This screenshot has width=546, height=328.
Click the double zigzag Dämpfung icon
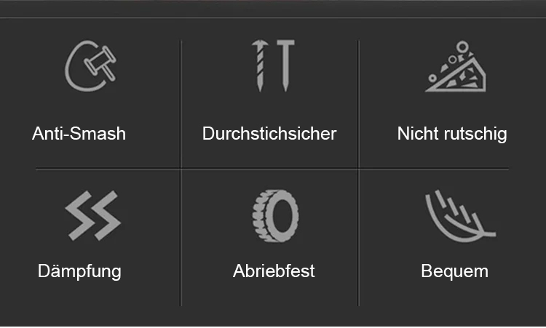click(93, 215)
